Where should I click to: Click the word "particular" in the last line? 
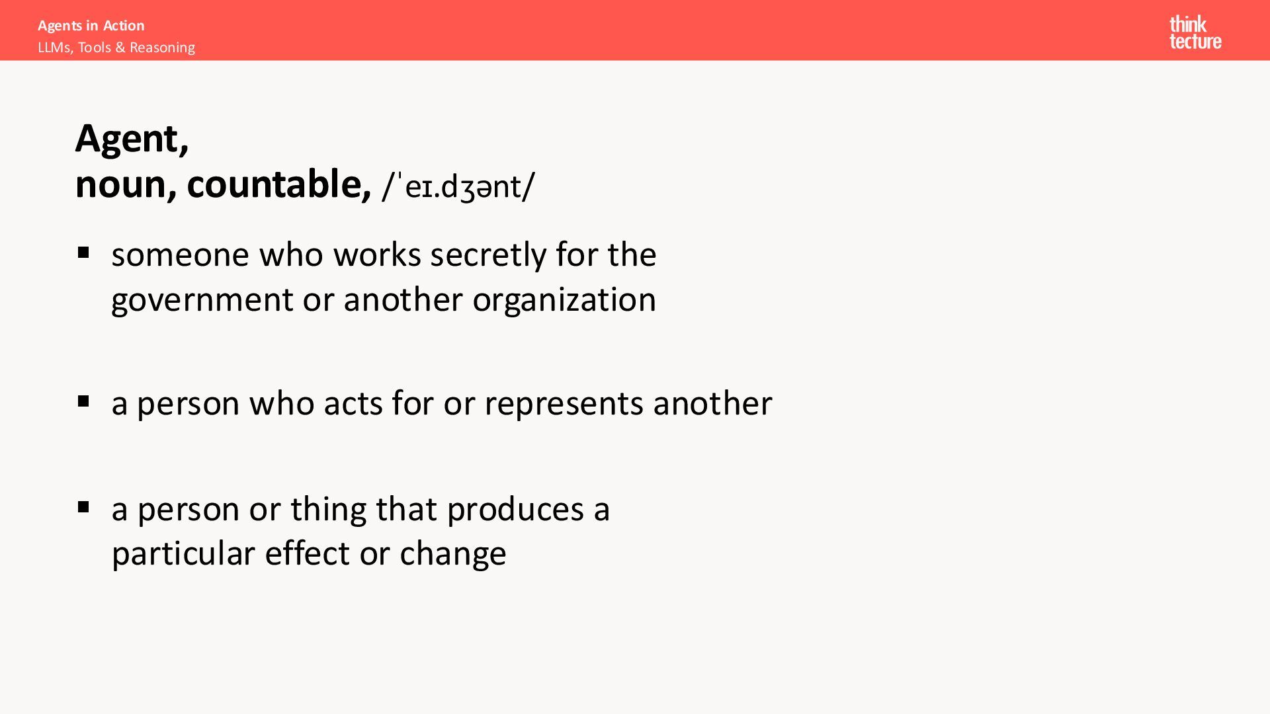tap(183, 553)
